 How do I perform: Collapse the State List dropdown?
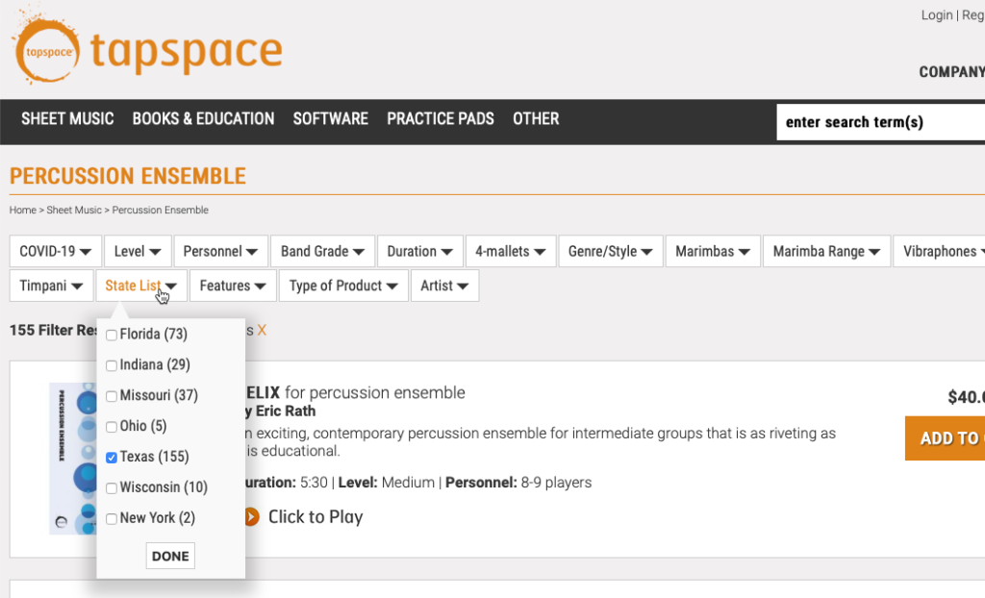[x=141, y=286]
